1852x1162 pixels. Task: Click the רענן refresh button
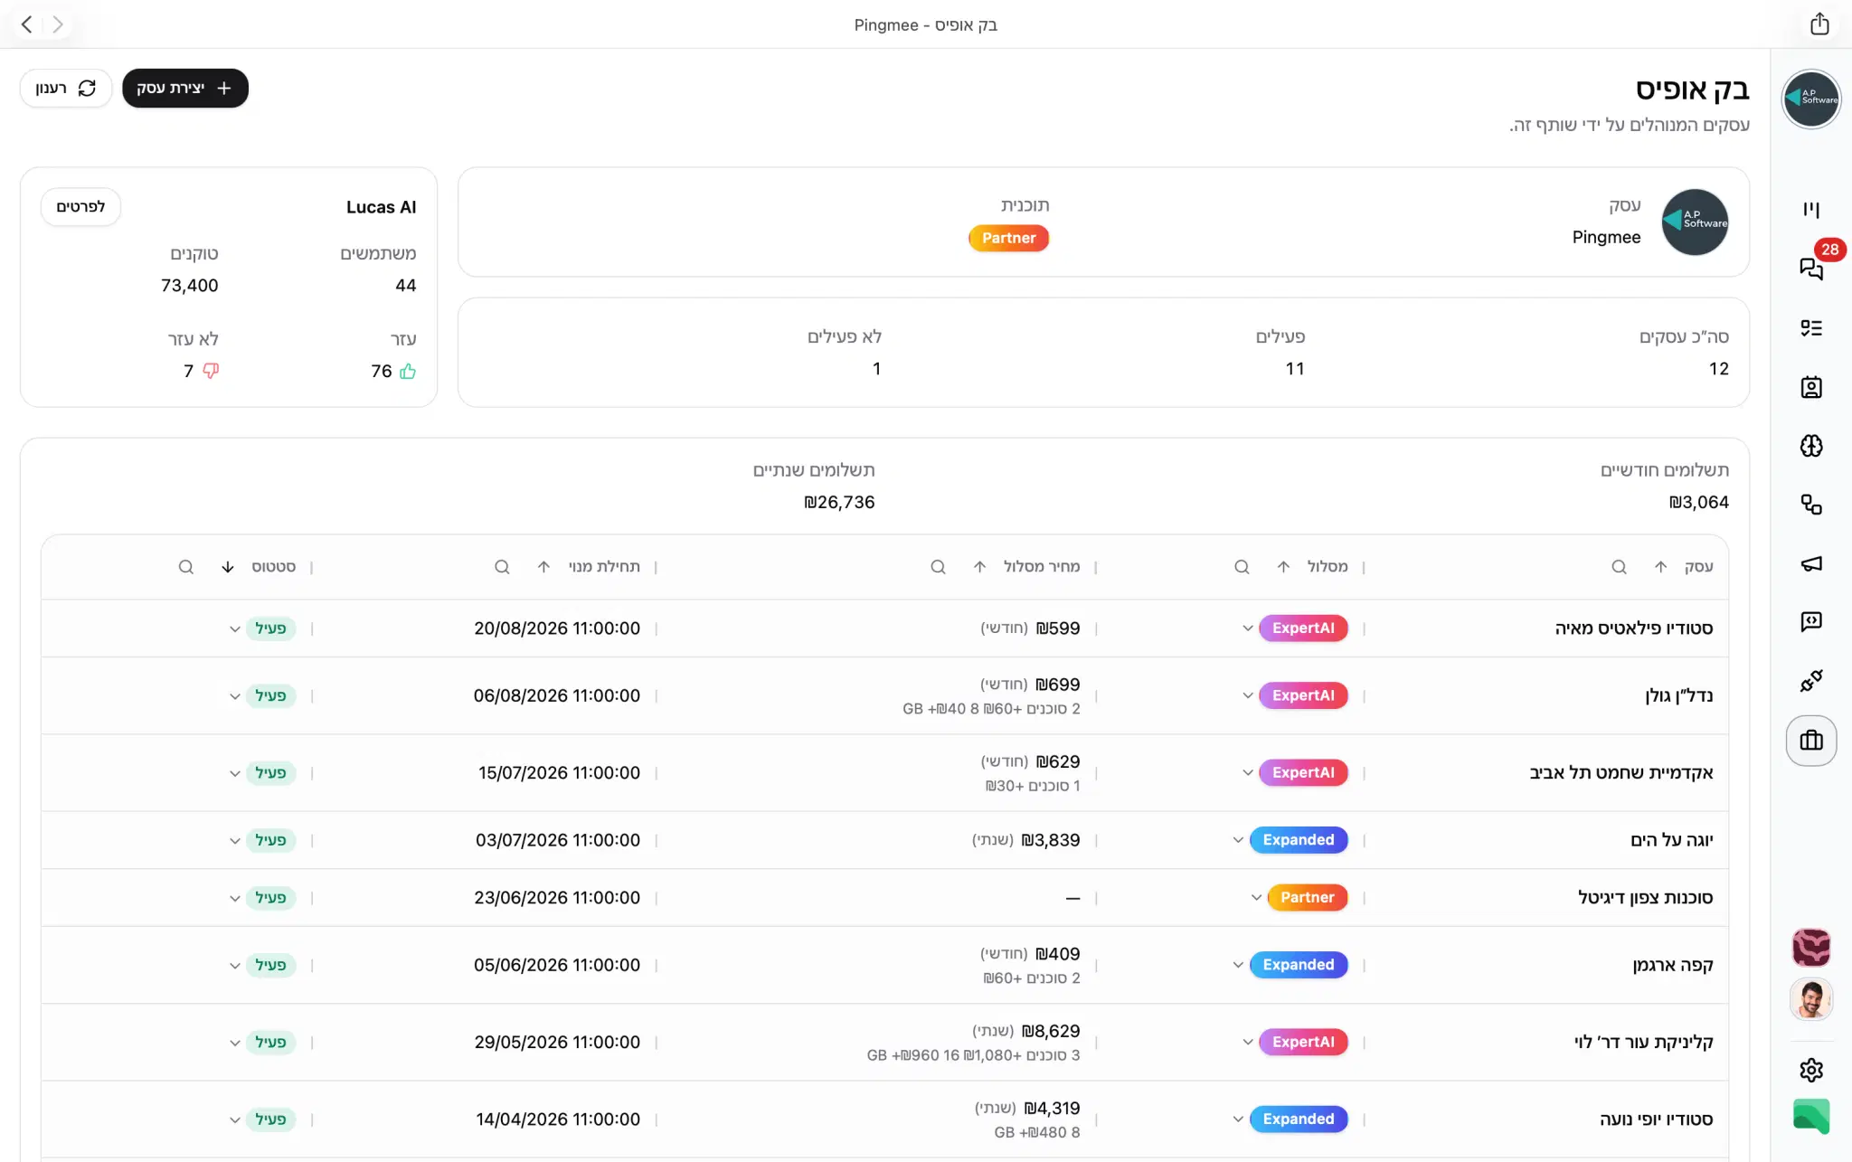66,88
